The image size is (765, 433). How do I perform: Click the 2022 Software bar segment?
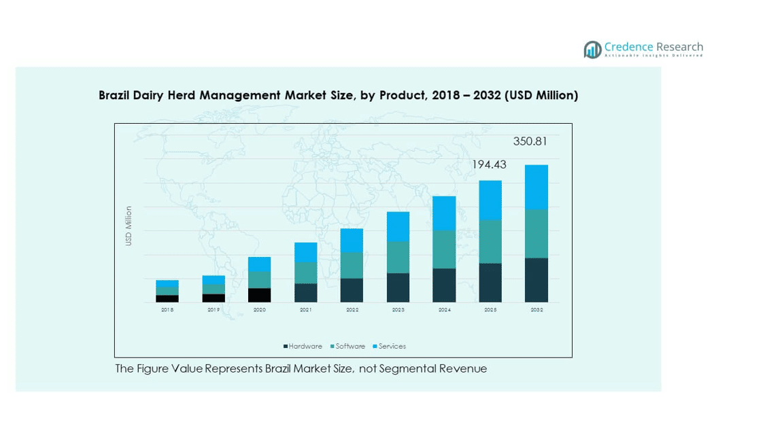pyautogui.click(x=352, y=265)
